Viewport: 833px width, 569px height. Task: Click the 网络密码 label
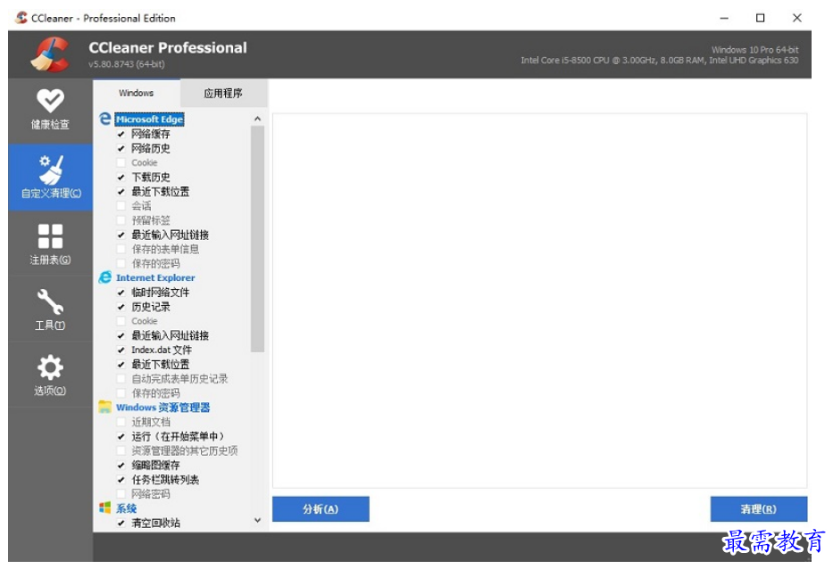point(151,493)
